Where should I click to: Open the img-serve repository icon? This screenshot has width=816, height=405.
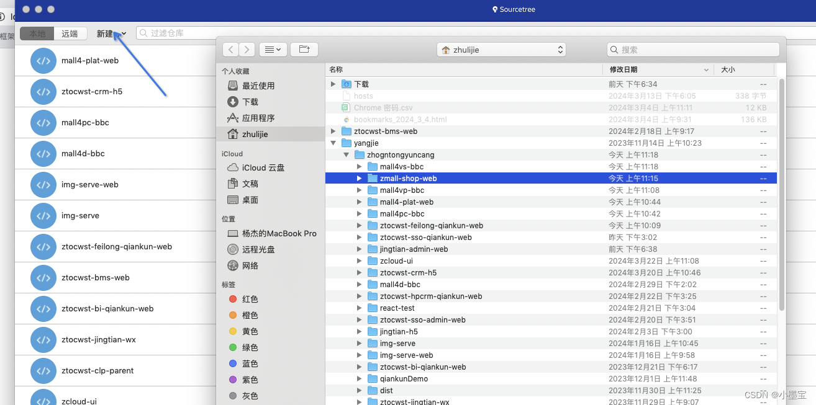tap(43, 216)
